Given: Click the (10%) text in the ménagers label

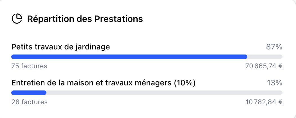Looking at the screenshot, I should click(x=185, y=83).
